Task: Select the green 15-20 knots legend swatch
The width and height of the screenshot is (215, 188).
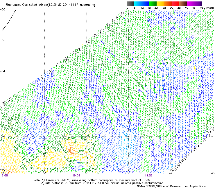Action: click(x=153, y=3)
